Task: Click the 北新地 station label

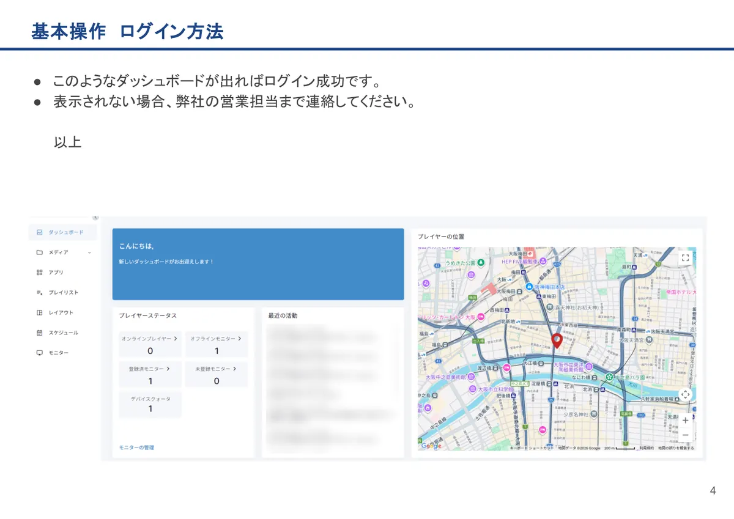Action: [x=509, y=320]
